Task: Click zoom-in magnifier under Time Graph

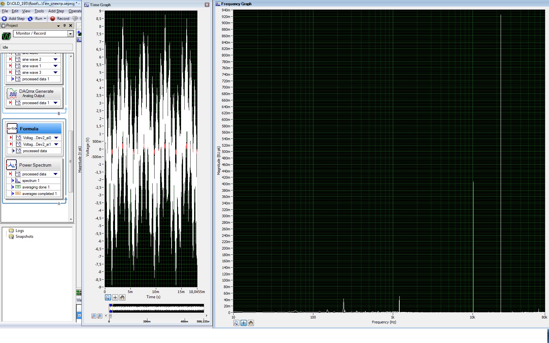Action: pos(100,316)
